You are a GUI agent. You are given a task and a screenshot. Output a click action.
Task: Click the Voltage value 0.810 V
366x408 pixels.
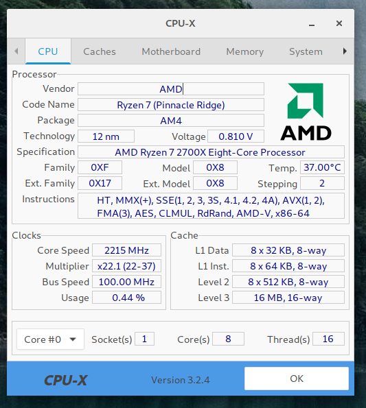[236, 136]
